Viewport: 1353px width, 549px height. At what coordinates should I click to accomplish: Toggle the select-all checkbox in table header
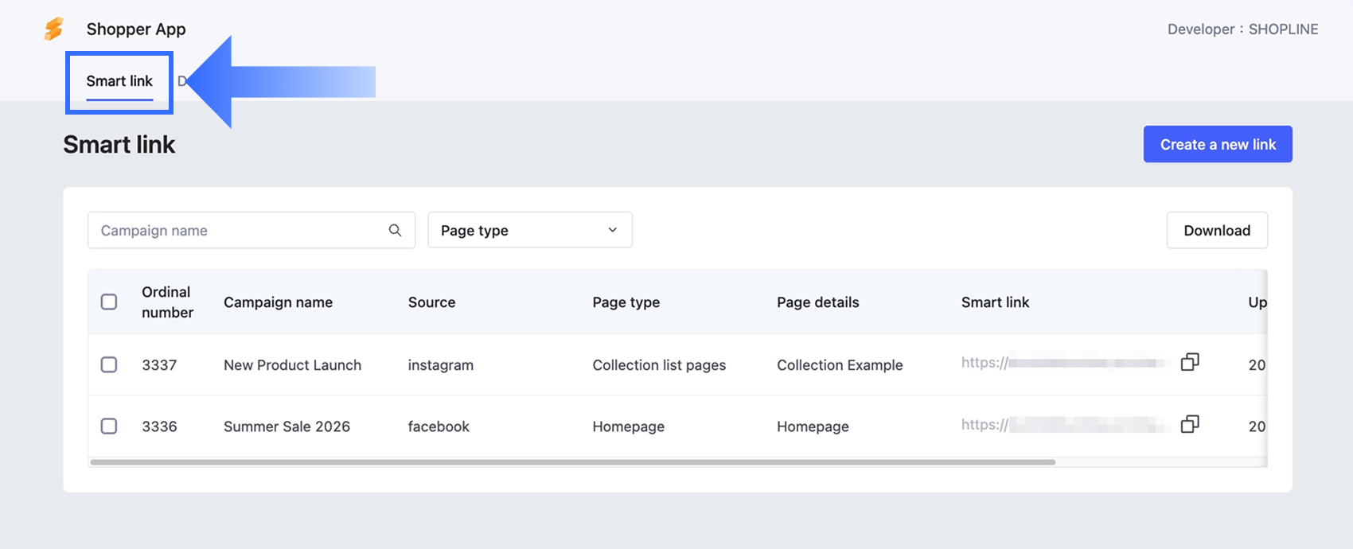point(109,302)
